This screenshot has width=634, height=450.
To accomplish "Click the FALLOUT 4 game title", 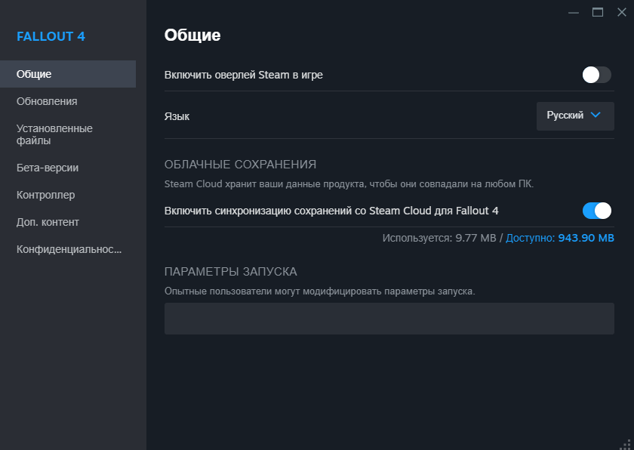I will pyautogui.click(x=51, y=36).
